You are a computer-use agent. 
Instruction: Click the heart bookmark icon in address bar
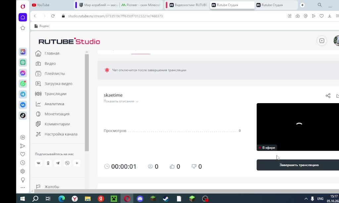point(321,16)
